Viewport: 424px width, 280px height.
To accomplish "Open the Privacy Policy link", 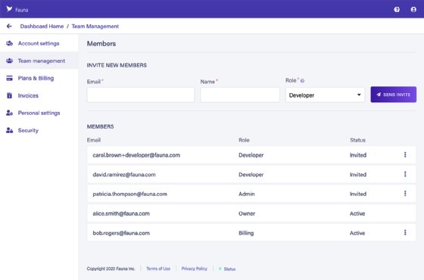I will point(194,269).
